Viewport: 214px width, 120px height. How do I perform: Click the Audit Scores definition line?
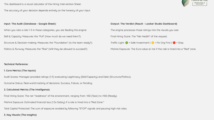pyautogui.click(x=67, y=77)
